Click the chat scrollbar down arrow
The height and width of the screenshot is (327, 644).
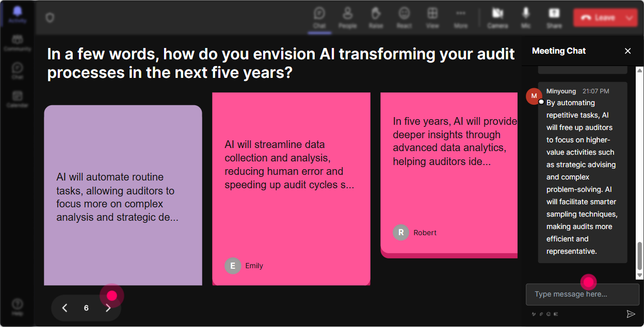(x=640, y=276)
